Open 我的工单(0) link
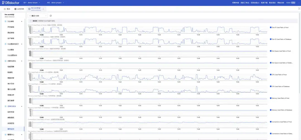Viewport: 301px width, 140px height. tap(245, 3)
